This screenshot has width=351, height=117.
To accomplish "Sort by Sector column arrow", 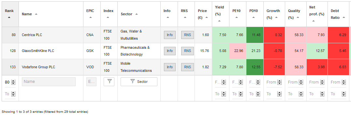I will click(x=137, y=14).
